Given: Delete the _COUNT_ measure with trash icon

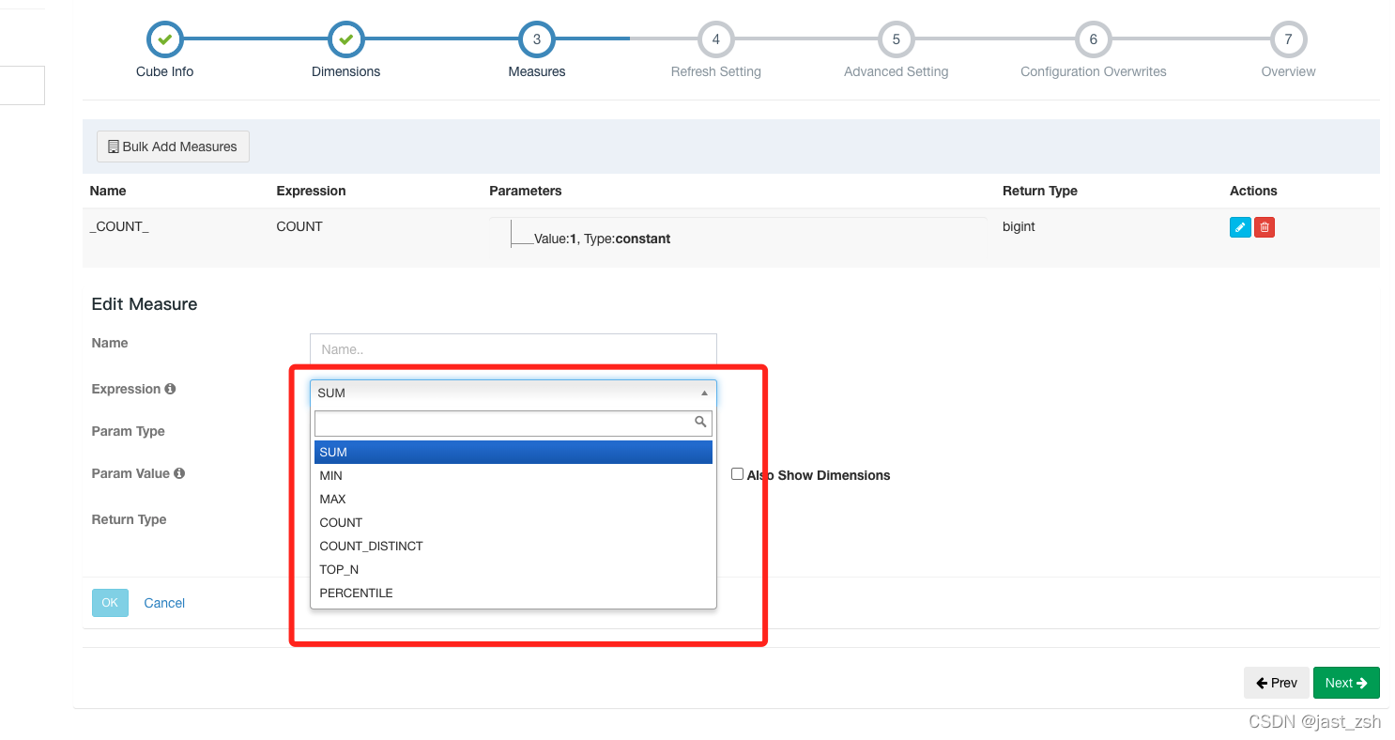Looking at the screenshot, I should click(x=1265, y=227).
